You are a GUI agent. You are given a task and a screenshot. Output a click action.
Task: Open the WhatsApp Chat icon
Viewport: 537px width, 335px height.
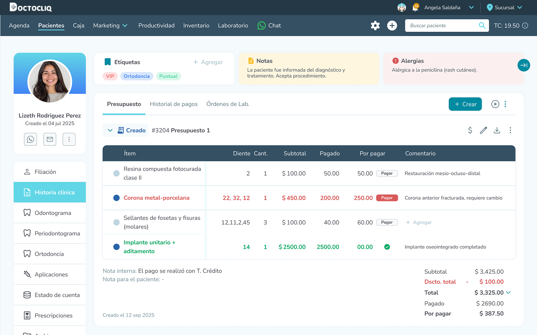click(x=261, y=26)
